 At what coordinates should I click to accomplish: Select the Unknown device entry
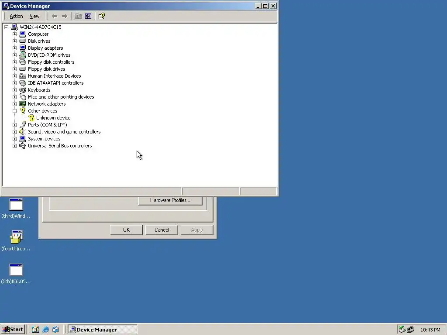coord(53,118)
